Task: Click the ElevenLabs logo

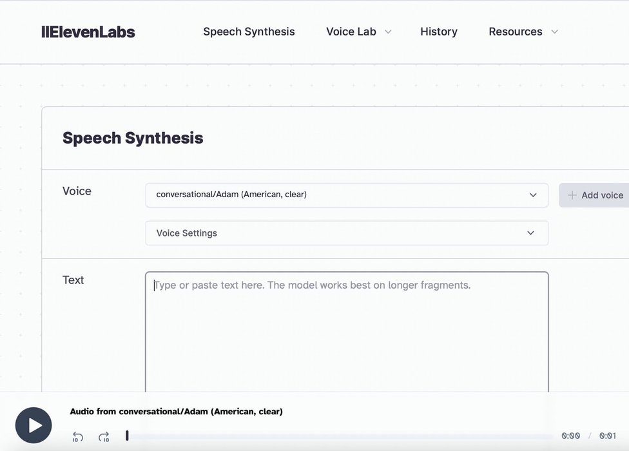Action: click(x=88, y=32)
